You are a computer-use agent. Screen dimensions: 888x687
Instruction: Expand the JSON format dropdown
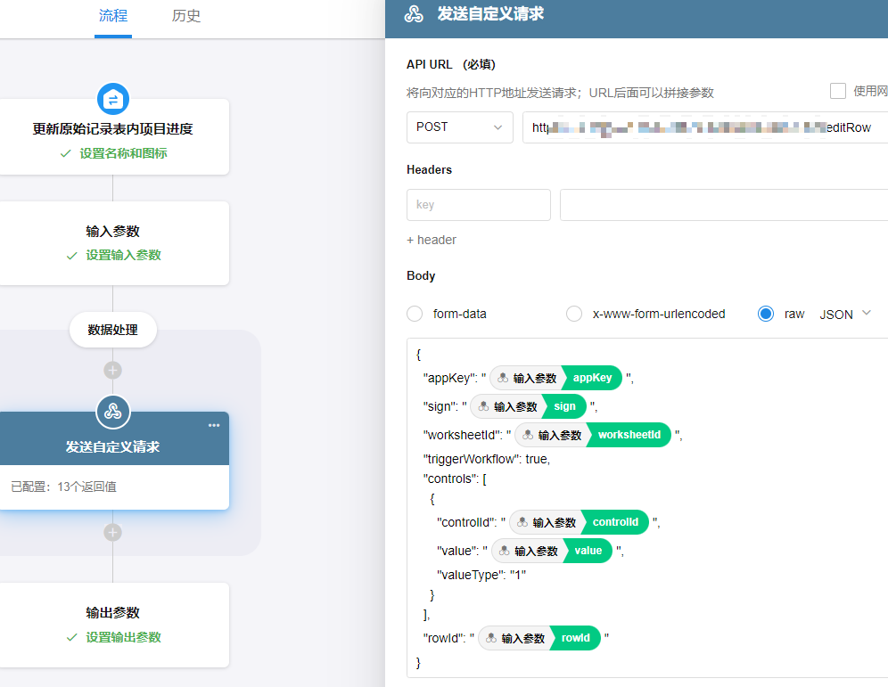point(844,314)
